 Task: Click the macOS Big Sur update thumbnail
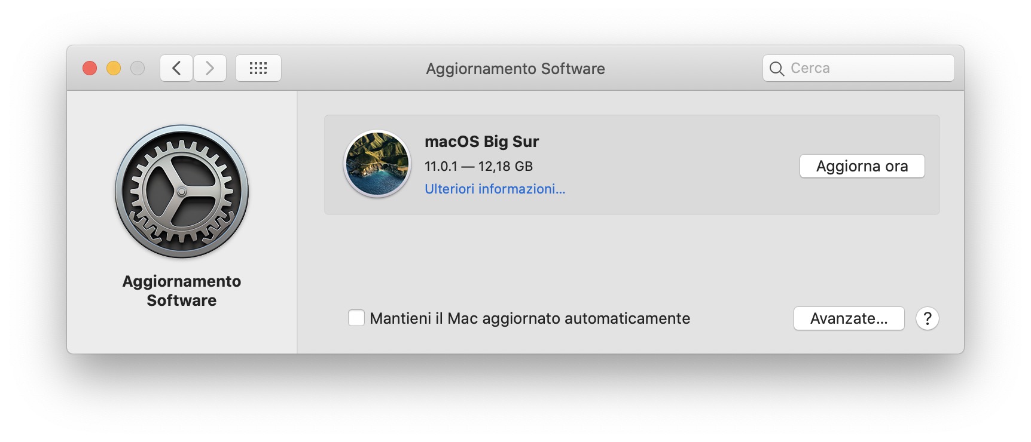(376, 164)
